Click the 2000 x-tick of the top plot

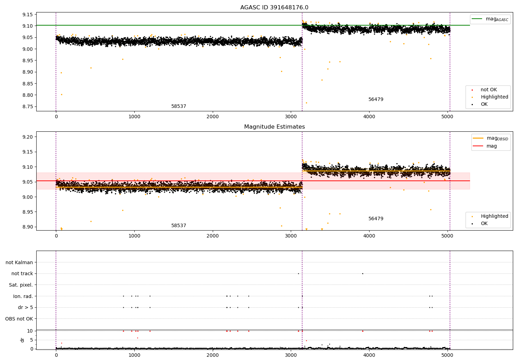pyautogui.click(x=213, y=117)
